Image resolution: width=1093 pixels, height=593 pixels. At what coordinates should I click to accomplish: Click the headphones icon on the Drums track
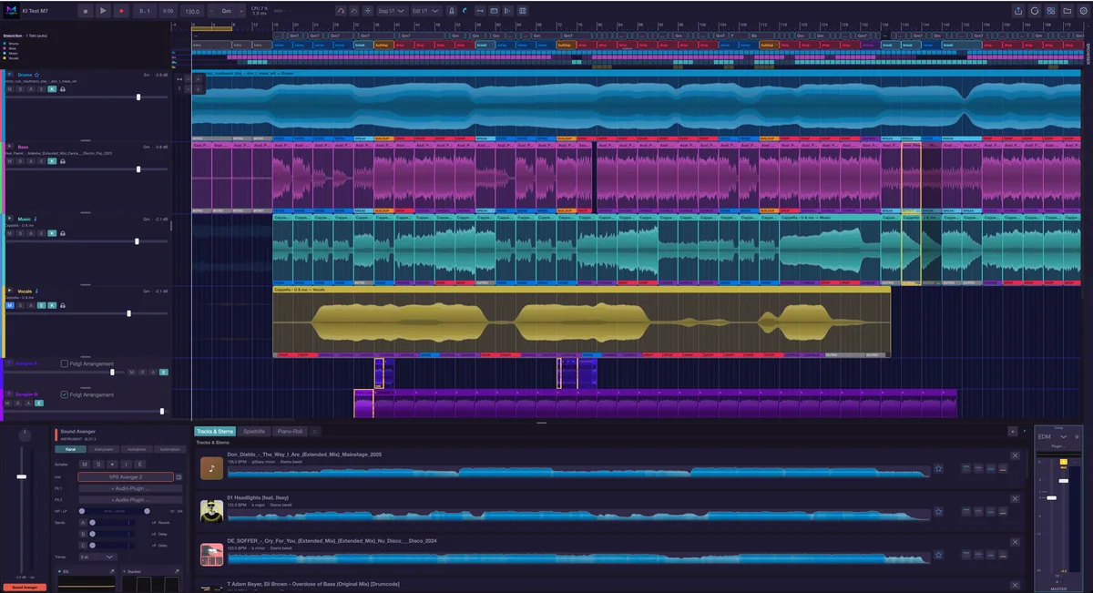tap(63, 89)
